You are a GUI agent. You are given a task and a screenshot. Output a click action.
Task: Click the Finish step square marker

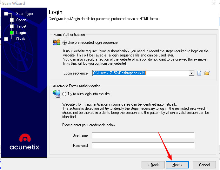tap(6, 39)
